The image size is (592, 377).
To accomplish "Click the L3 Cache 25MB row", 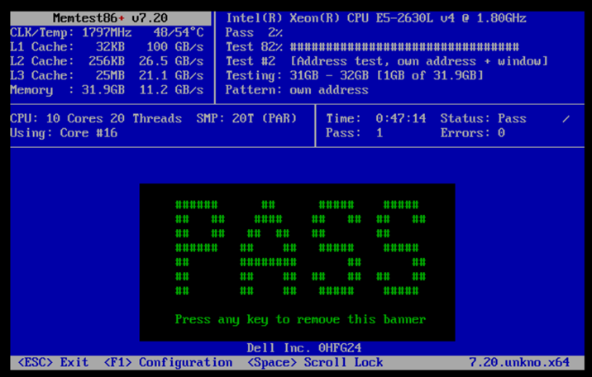I will pyautogui.click(x=107, y=75).
